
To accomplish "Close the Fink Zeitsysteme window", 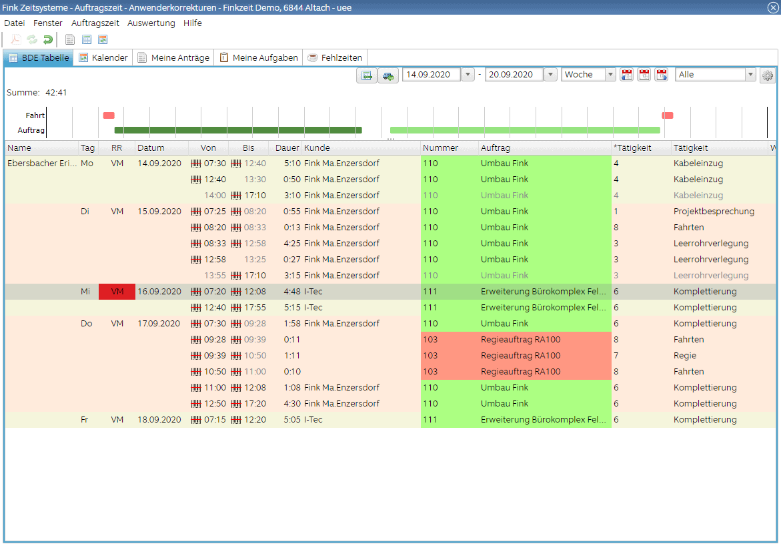I will (772, 7).
